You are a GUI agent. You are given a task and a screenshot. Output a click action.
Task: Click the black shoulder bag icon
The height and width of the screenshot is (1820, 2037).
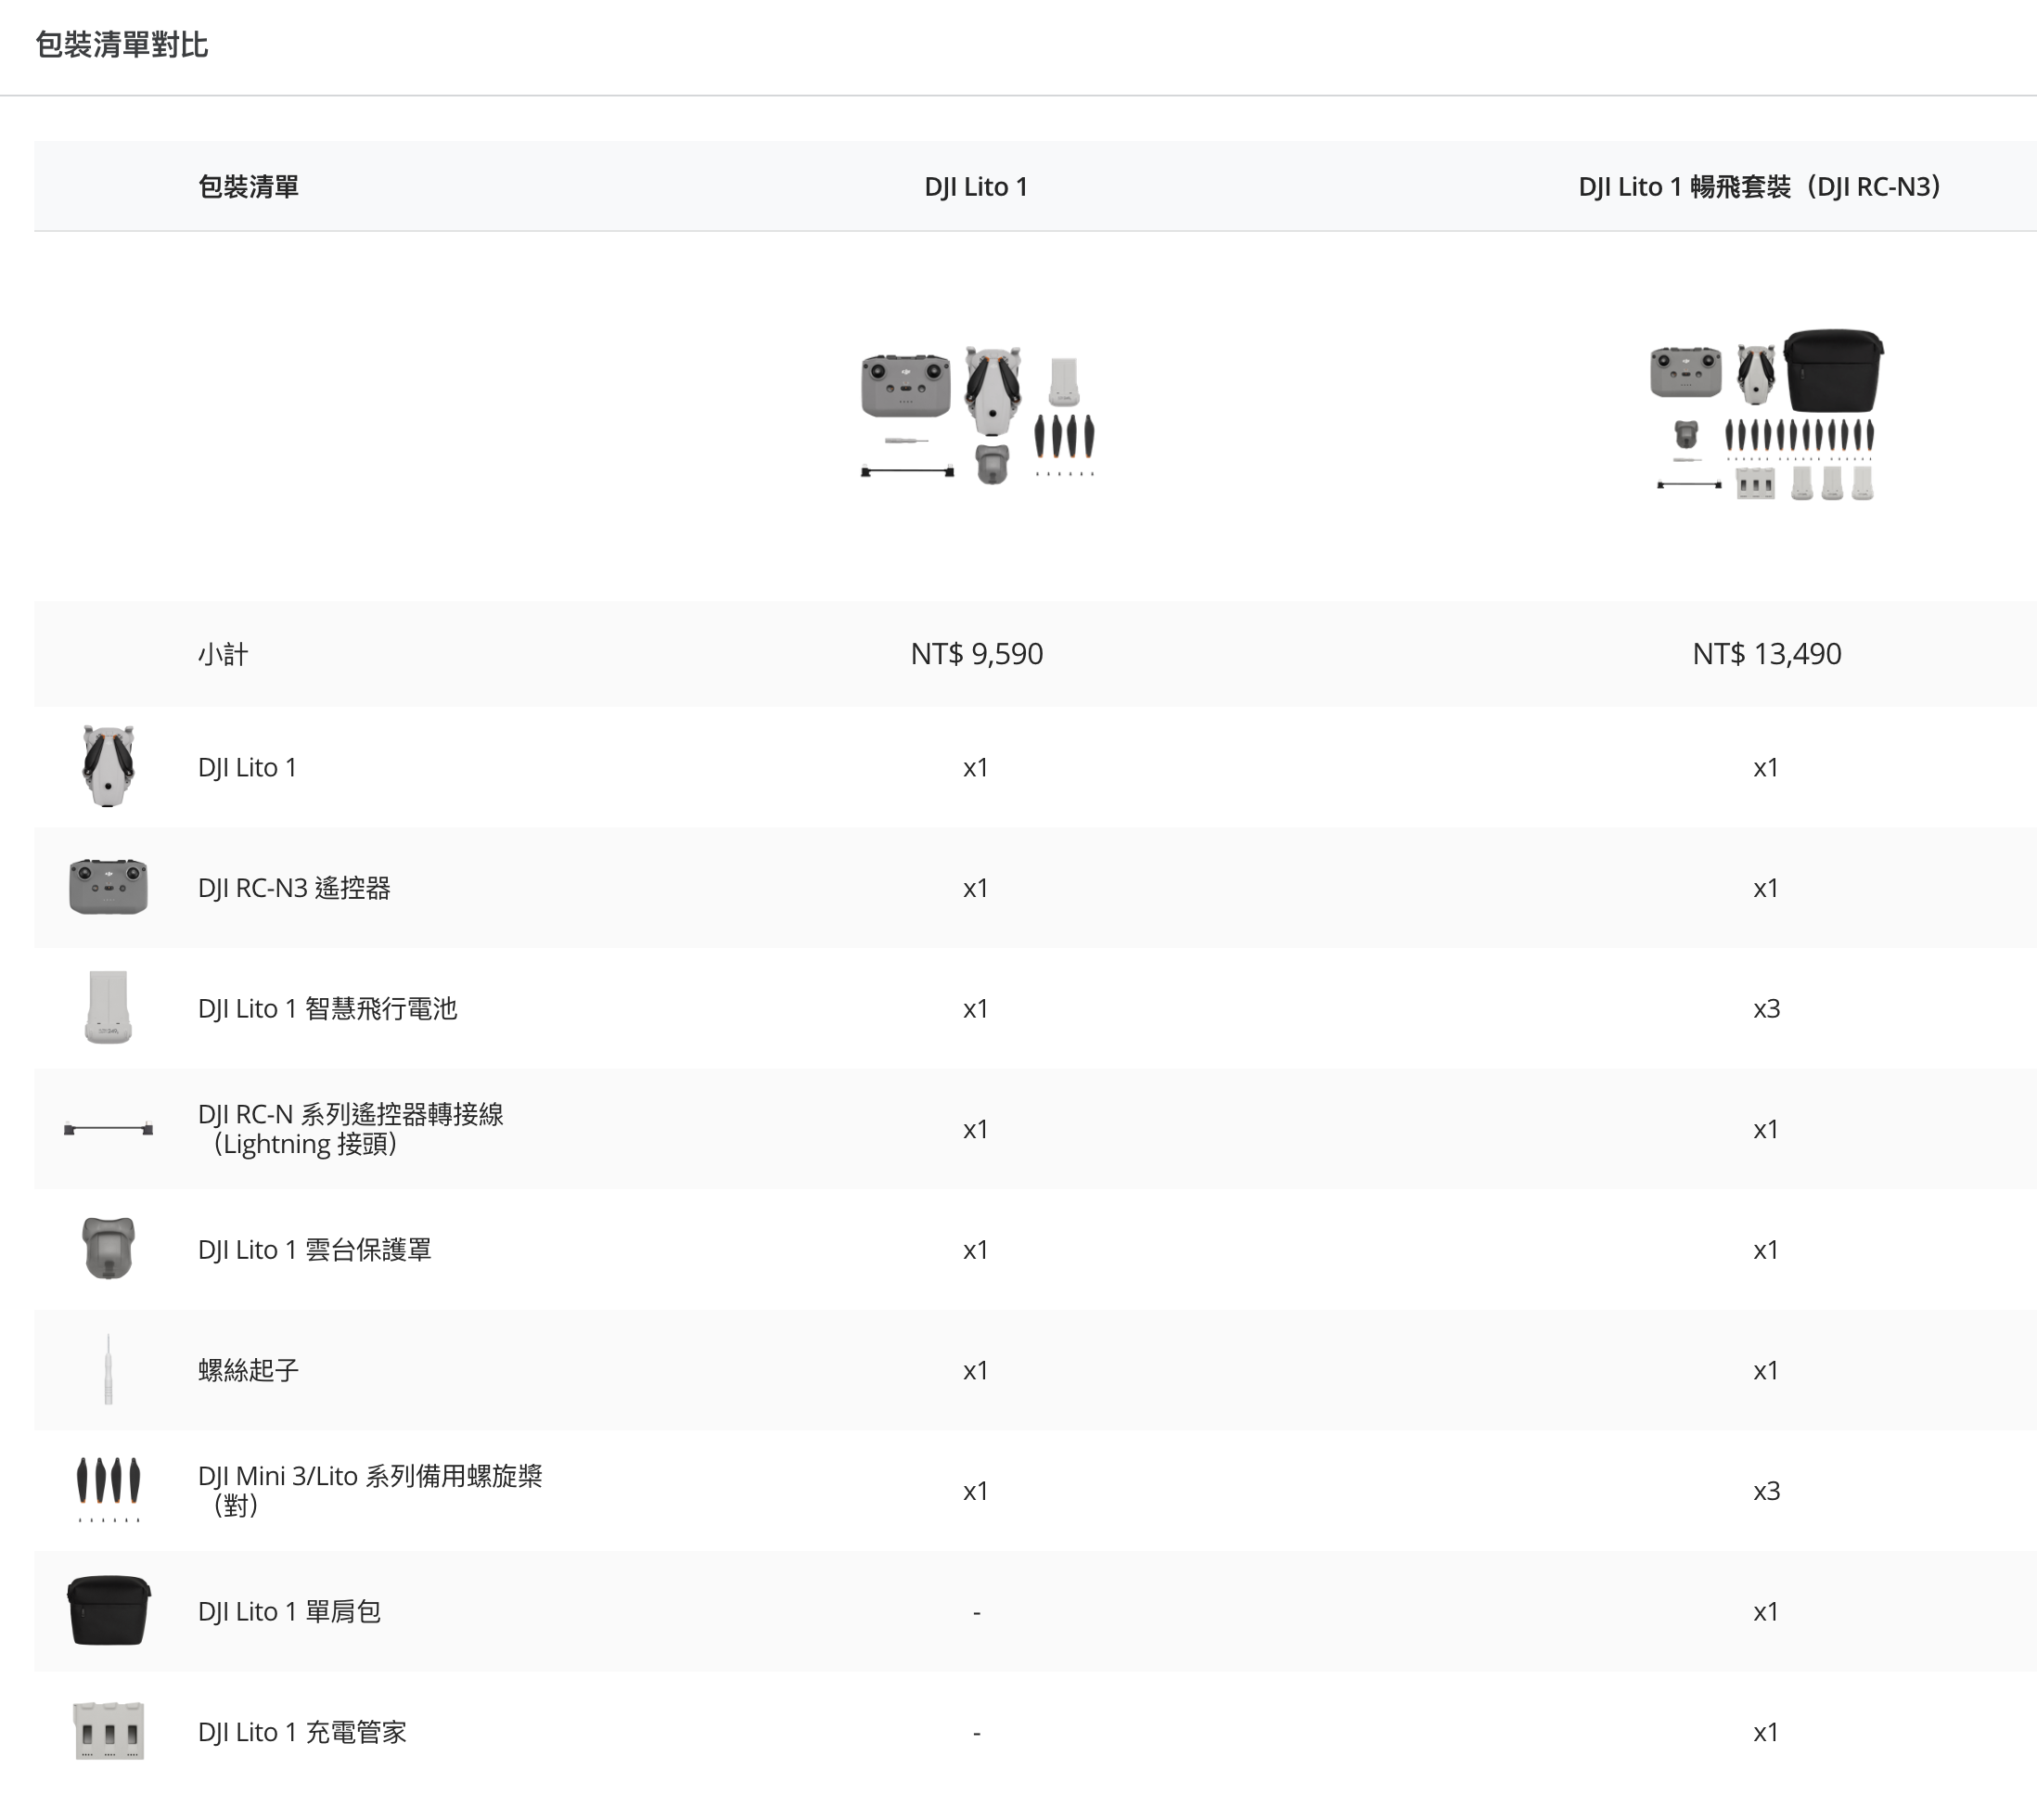[x=108, y=1610]
